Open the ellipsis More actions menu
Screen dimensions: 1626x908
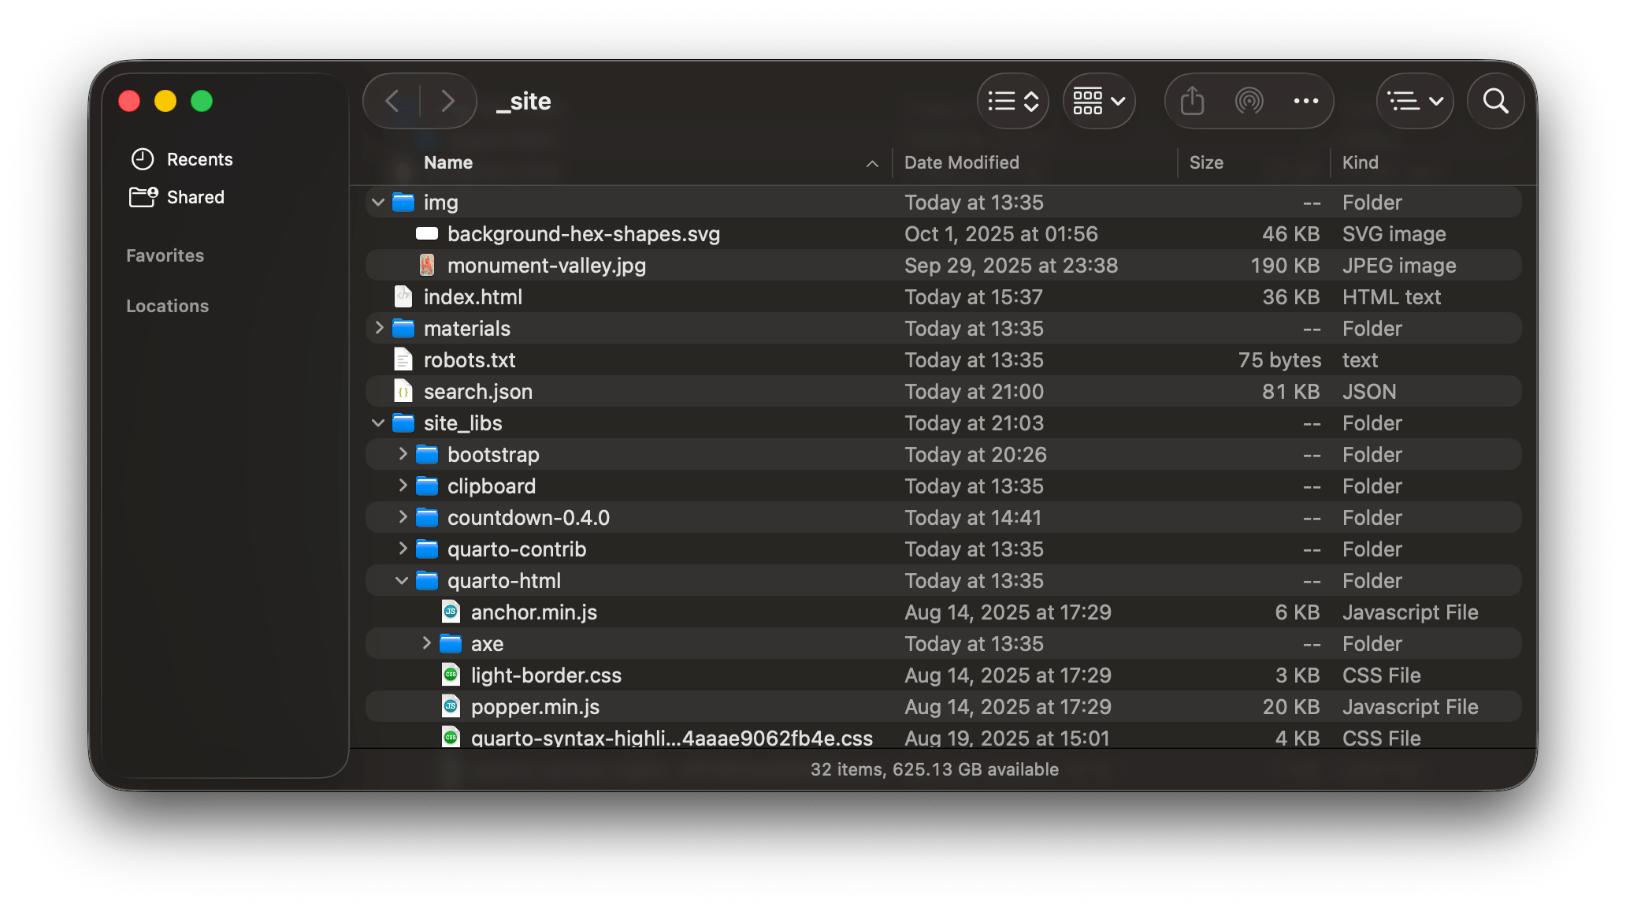(x=1305, y=101)
